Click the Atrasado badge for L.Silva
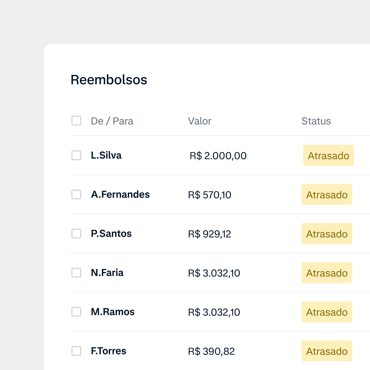Image resolution: width=370 pixels, height=370 pixels. tap(328, 156)
